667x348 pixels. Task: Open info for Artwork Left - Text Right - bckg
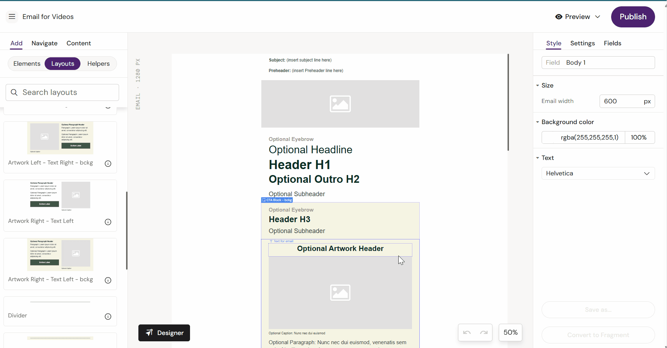(x=108, y=163)
